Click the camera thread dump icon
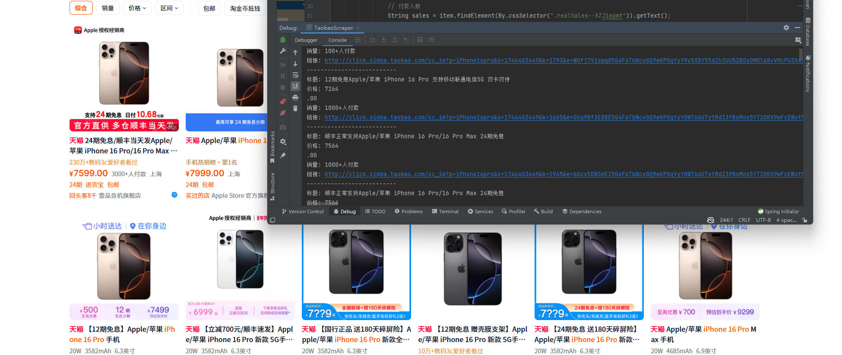Image resolution: width=842 pixels, height=355 pixels. tap(283, 127)
